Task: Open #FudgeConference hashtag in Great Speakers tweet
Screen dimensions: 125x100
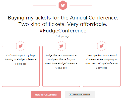Action: click(108, 63)
